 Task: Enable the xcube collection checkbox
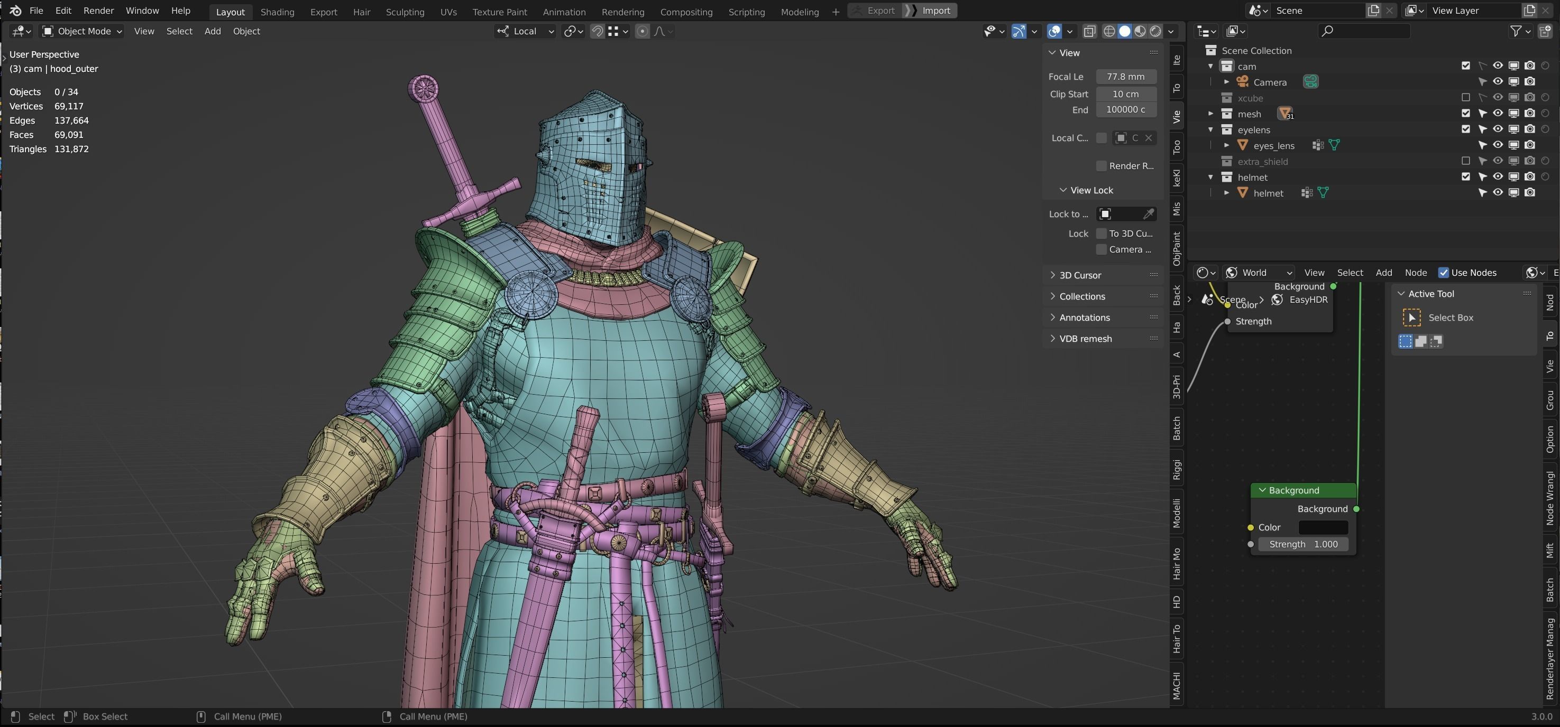1465,97
